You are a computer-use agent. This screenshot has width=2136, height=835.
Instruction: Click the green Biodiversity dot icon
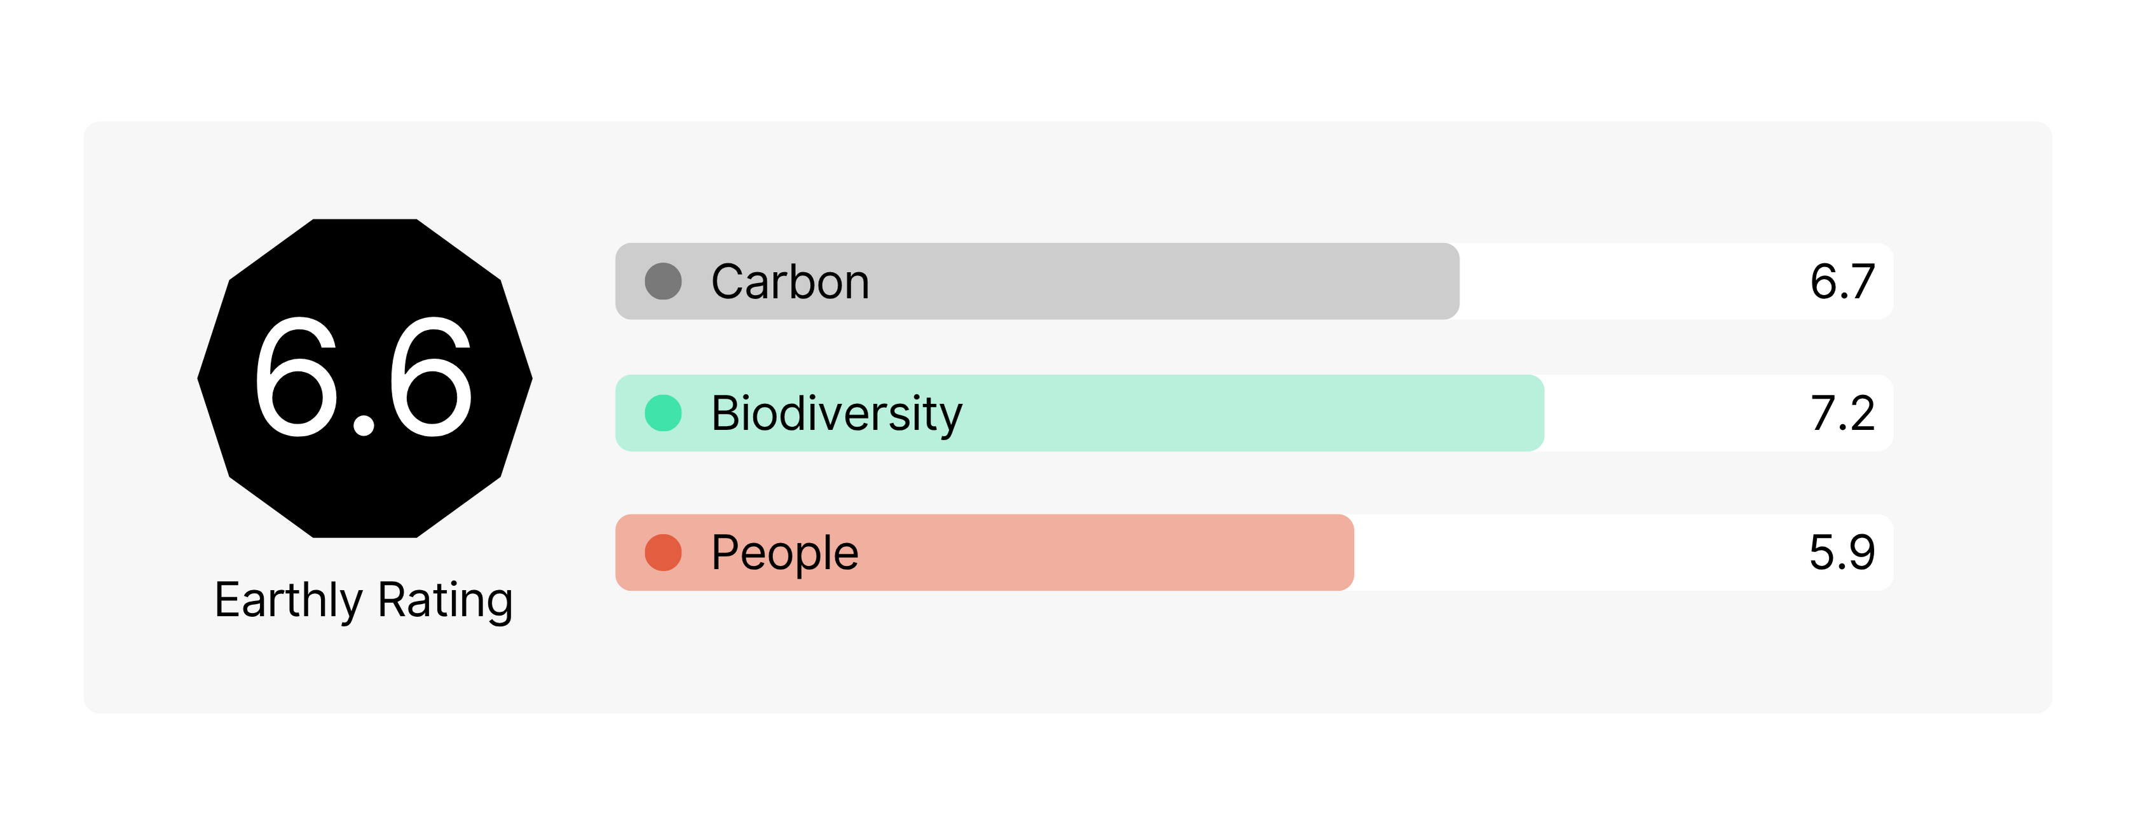coord(663,413)
